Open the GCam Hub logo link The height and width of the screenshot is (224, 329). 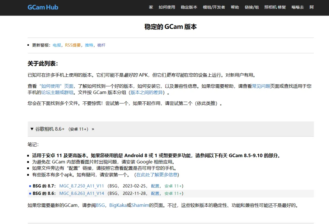(43, 7)
